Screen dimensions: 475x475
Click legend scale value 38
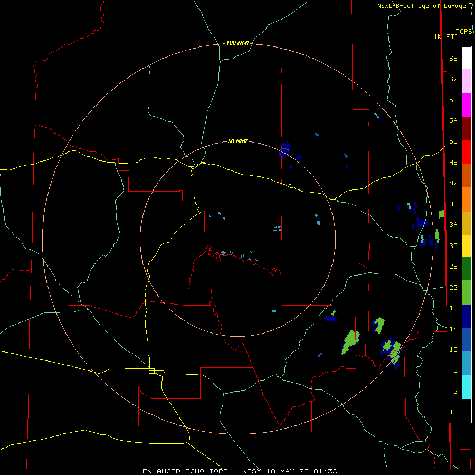coord(453,204)
